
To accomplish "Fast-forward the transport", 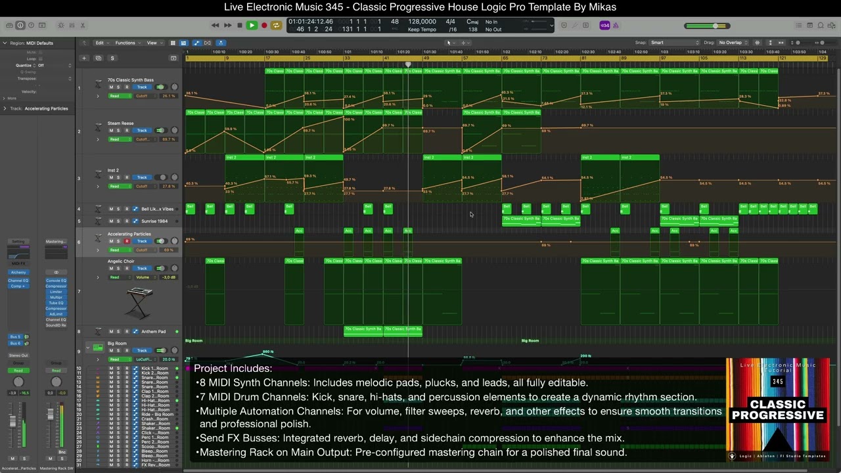I will [227, 26].
